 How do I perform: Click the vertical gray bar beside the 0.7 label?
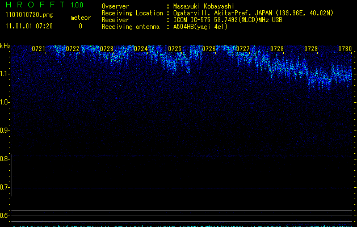point(11,175)
